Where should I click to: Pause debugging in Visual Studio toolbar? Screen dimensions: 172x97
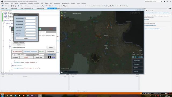(x=46, y=6)
